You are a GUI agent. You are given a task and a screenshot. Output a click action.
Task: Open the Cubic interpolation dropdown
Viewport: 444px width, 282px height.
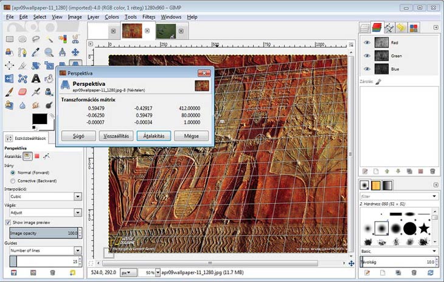pos(78,196)
